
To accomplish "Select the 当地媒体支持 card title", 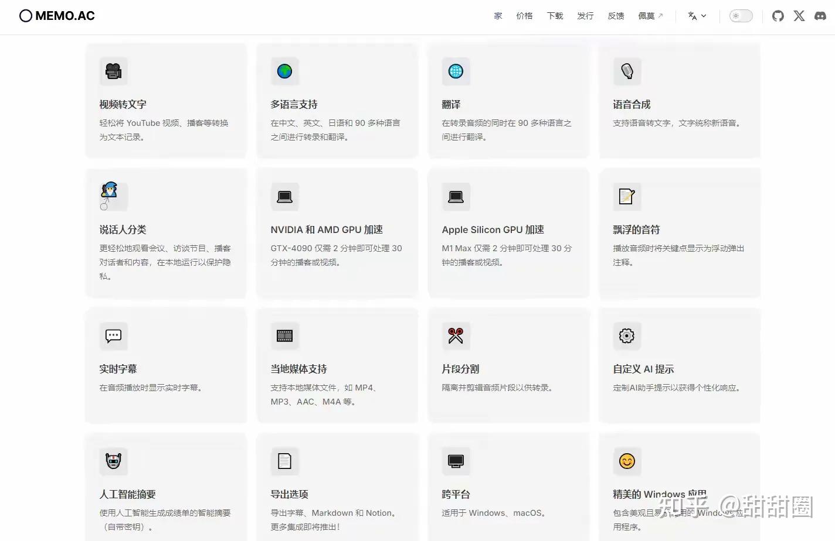I will (298, 369).
